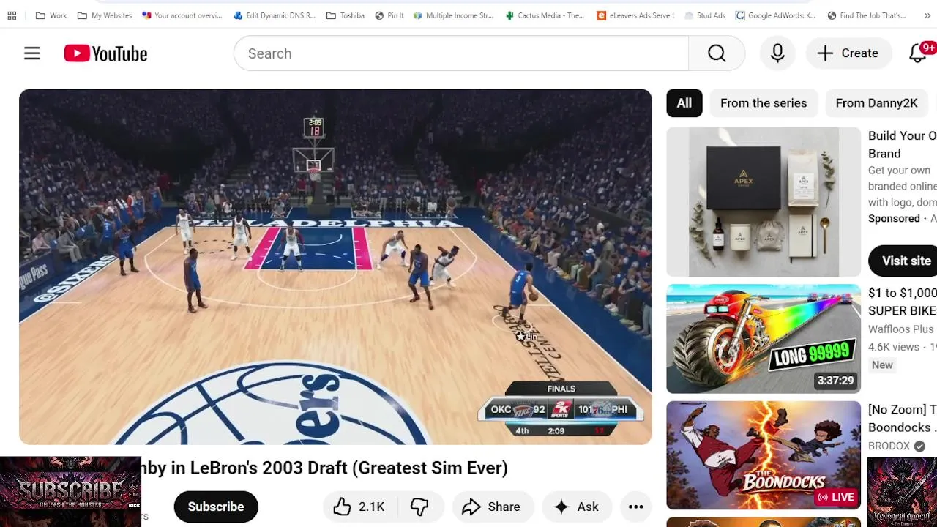Click the LIVE badge on Boondocks thumbnail
This screenshot has height=527, width=937.
(x=836, y=497)
